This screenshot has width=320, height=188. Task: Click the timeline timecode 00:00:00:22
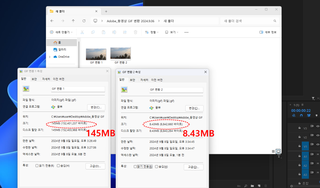pos(301,111)
